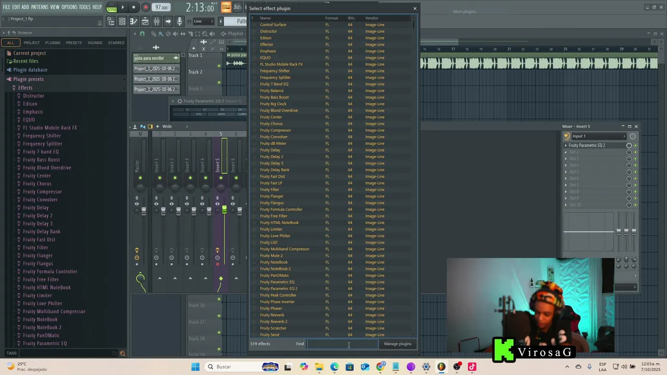Viewport: 667px width, 375px height.
Task: Open the OPTIONS menu
Action: pyautogui.click(x=69, y=7)
